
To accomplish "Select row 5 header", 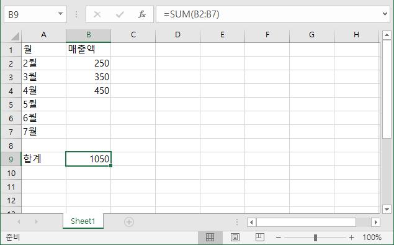I will [x=11, y=104].
